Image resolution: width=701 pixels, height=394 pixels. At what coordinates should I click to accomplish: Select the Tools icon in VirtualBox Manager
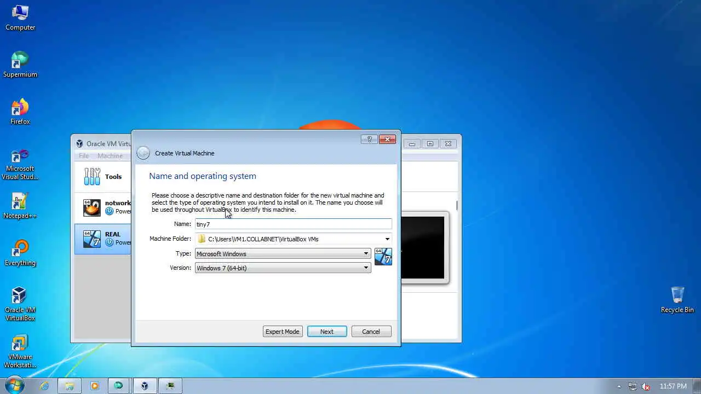pos(92,177)
